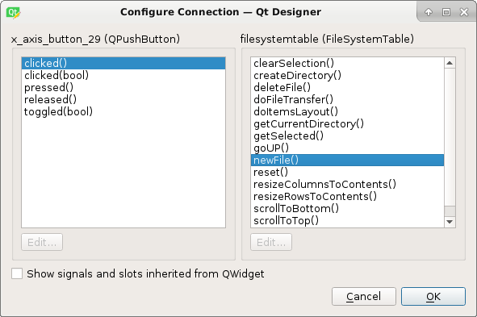Select the goUP() slot
The image size is (477, 317).
click(x=347, y=148)
